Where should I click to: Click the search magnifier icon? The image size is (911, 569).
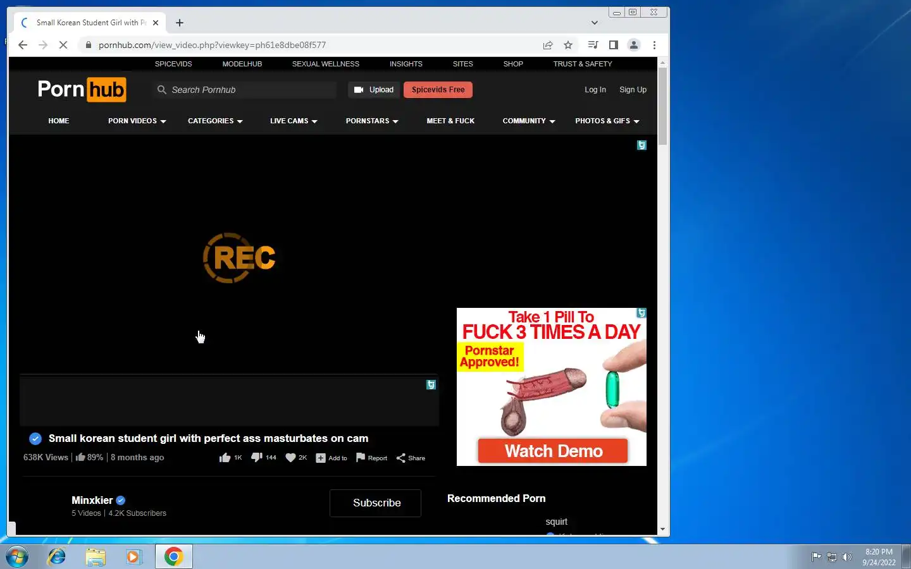[162, 90]
